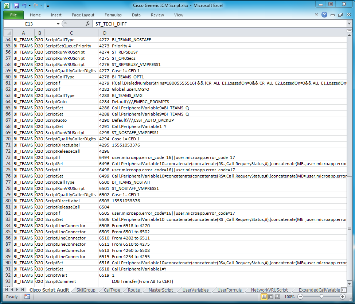Open Excel Help question mark icon
The width and height of the screenshot is (355, 304).
324,15
